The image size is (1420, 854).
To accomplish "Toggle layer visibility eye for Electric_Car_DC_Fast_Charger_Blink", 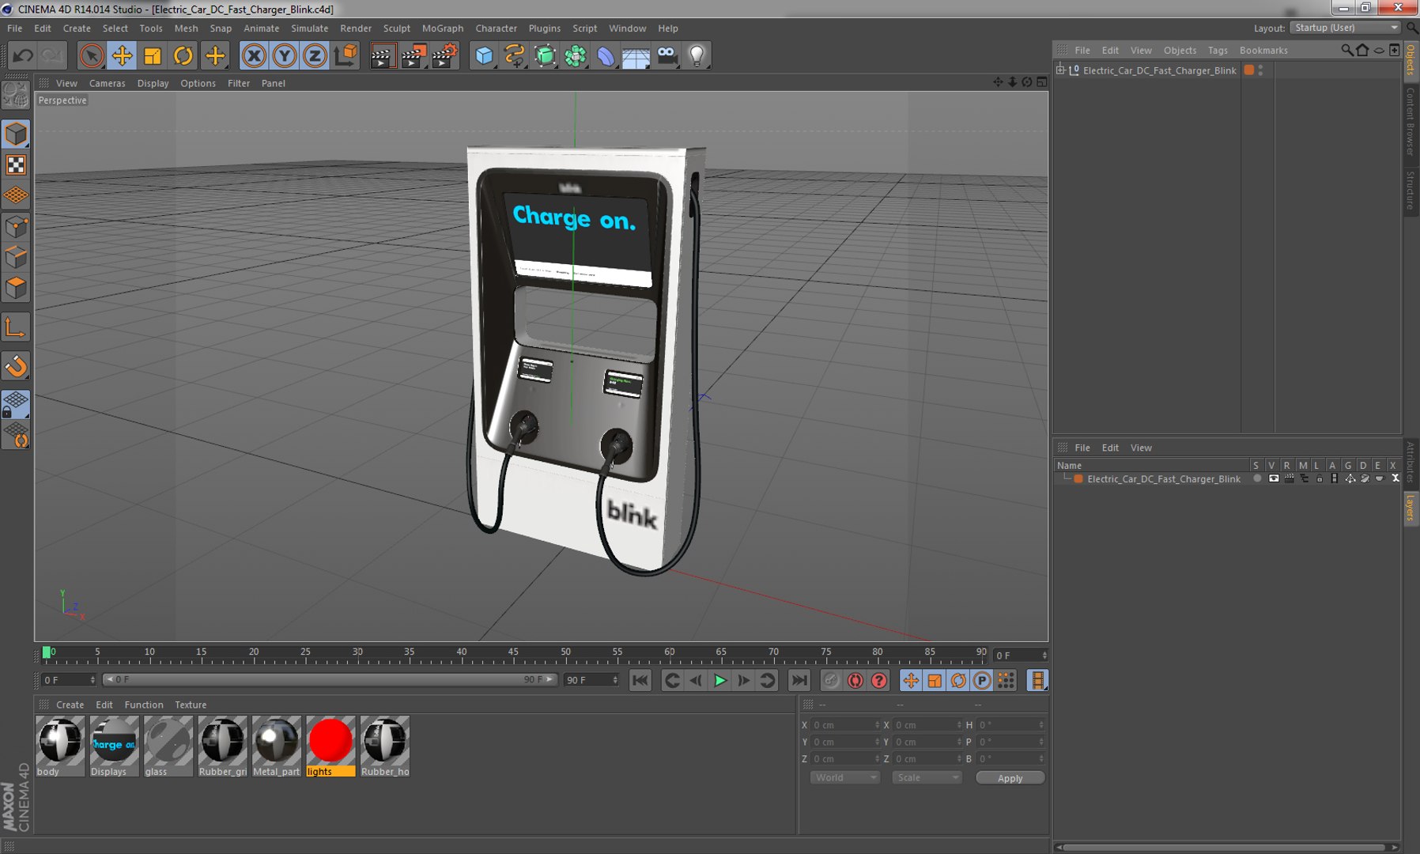I will tap(1273, 479).
